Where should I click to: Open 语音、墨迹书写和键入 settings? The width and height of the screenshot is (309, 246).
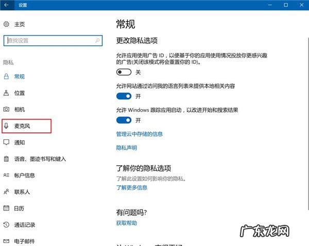40,159
